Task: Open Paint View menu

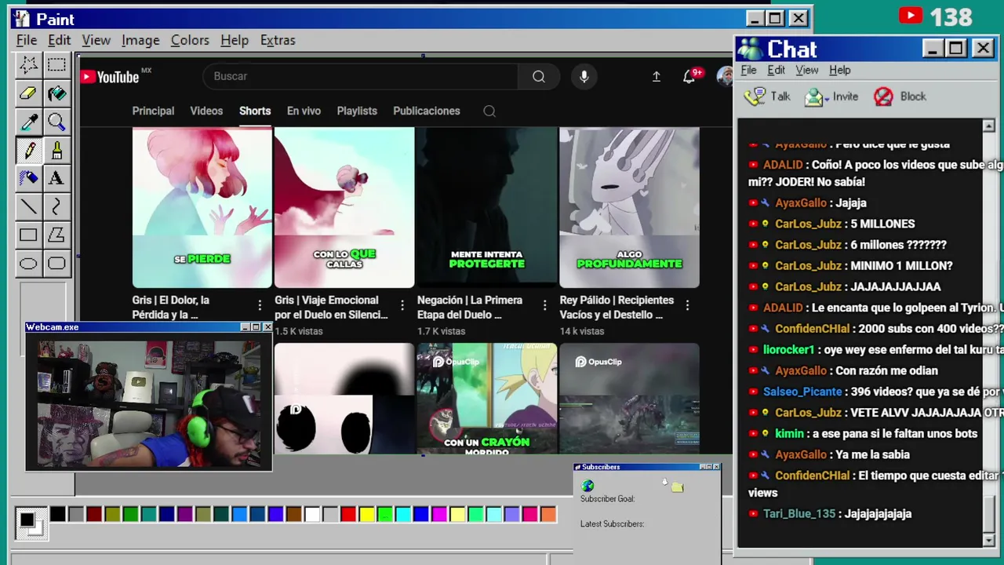Action: click(96, 40)
